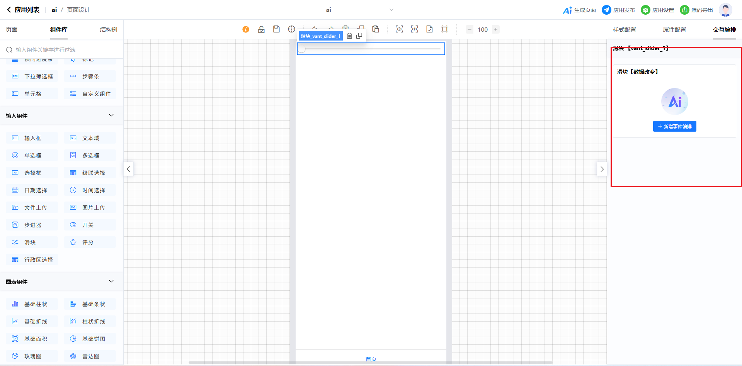This screenshot has width=742, height=366.
Task: Click the orange info icon in toolbar
Action: coord(246,29)
